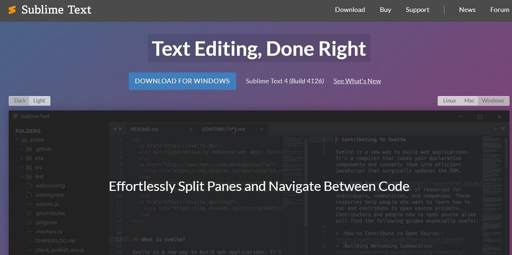Close the README.md tab
This screenshot has width=512, height=255.
pyautogui.click(x=190, y=129)
